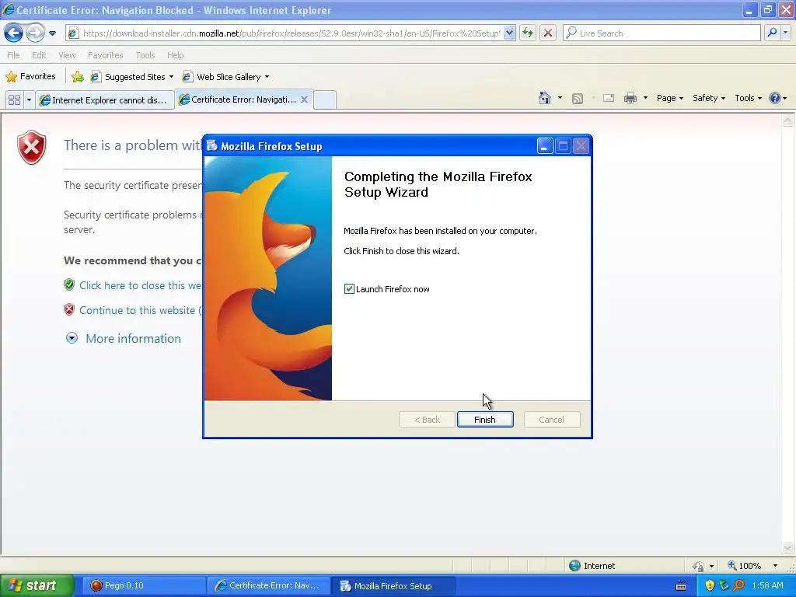Click the red shield error icon
This screenshot has width=796, height=597.
click(31, 148)
